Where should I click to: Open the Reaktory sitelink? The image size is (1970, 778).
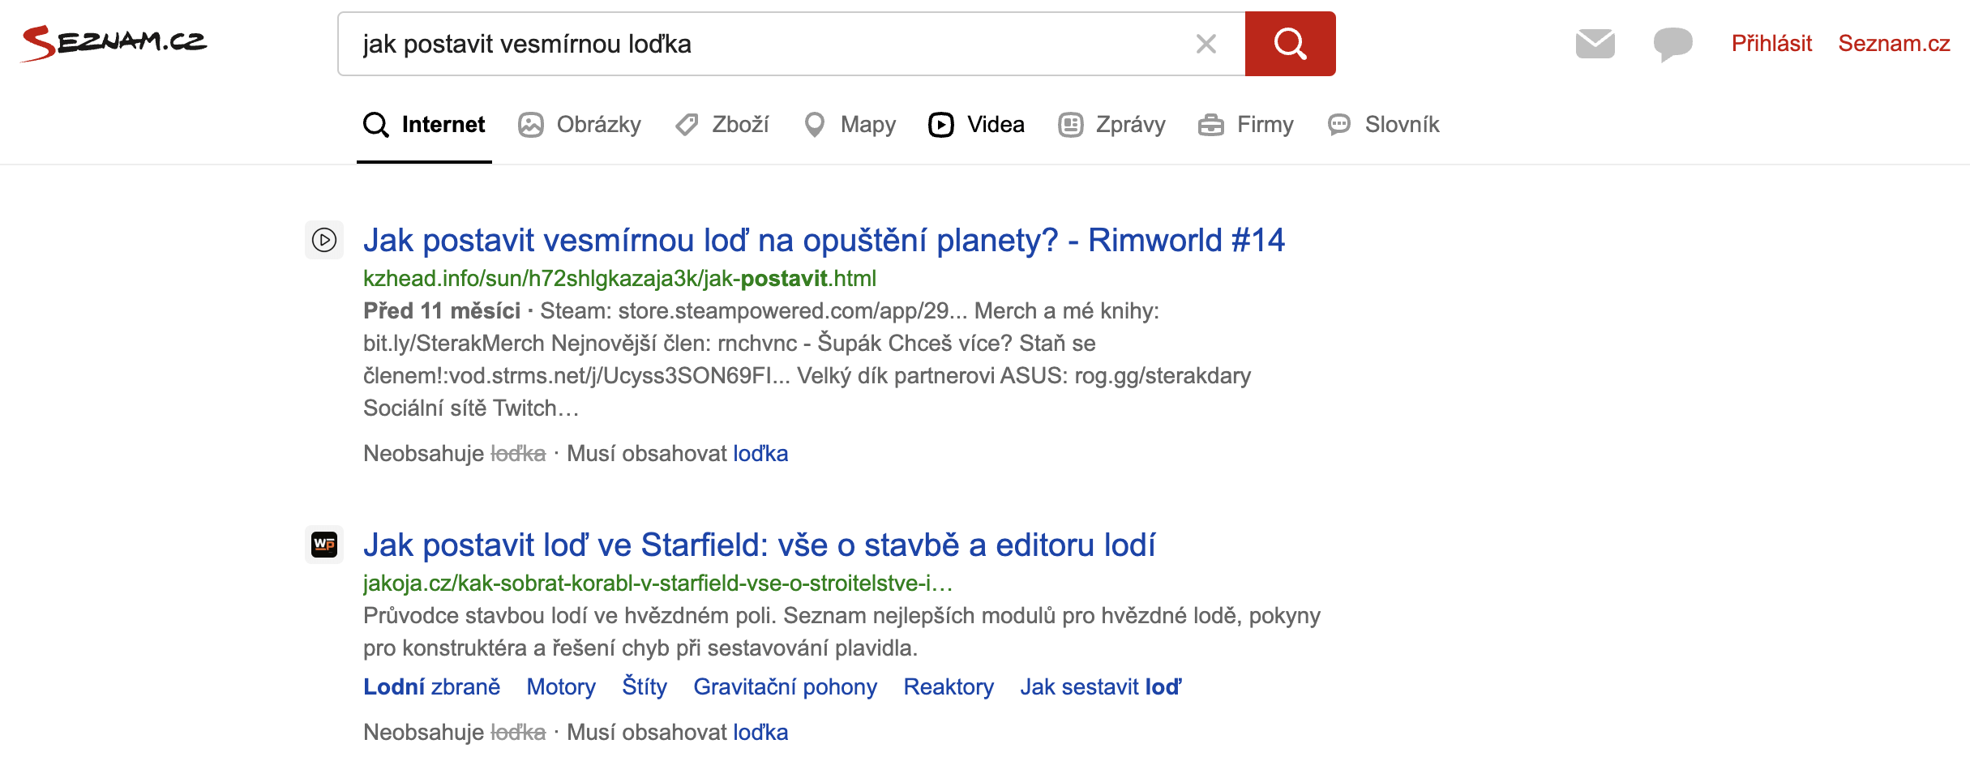tap(949, 687)
